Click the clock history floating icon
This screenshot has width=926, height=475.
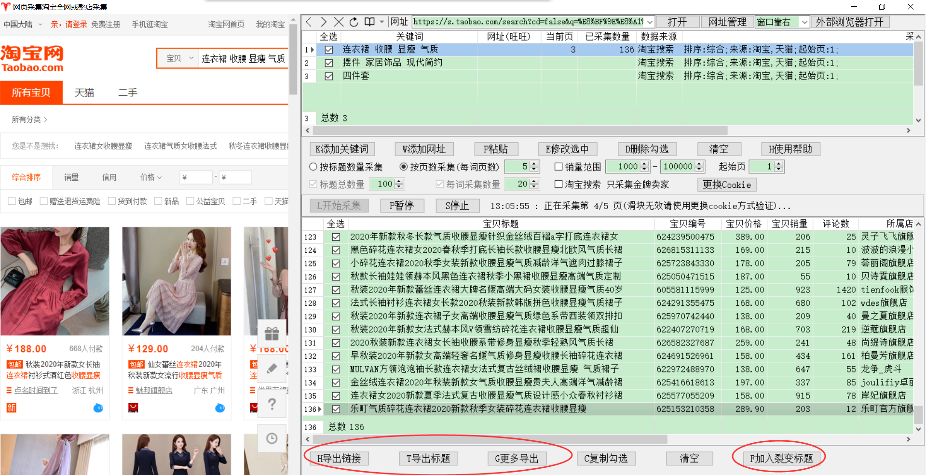(272, 438)
